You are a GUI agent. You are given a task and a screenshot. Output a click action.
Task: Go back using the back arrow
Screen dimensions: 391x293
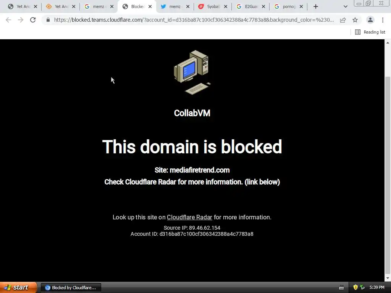coord(8,20)
